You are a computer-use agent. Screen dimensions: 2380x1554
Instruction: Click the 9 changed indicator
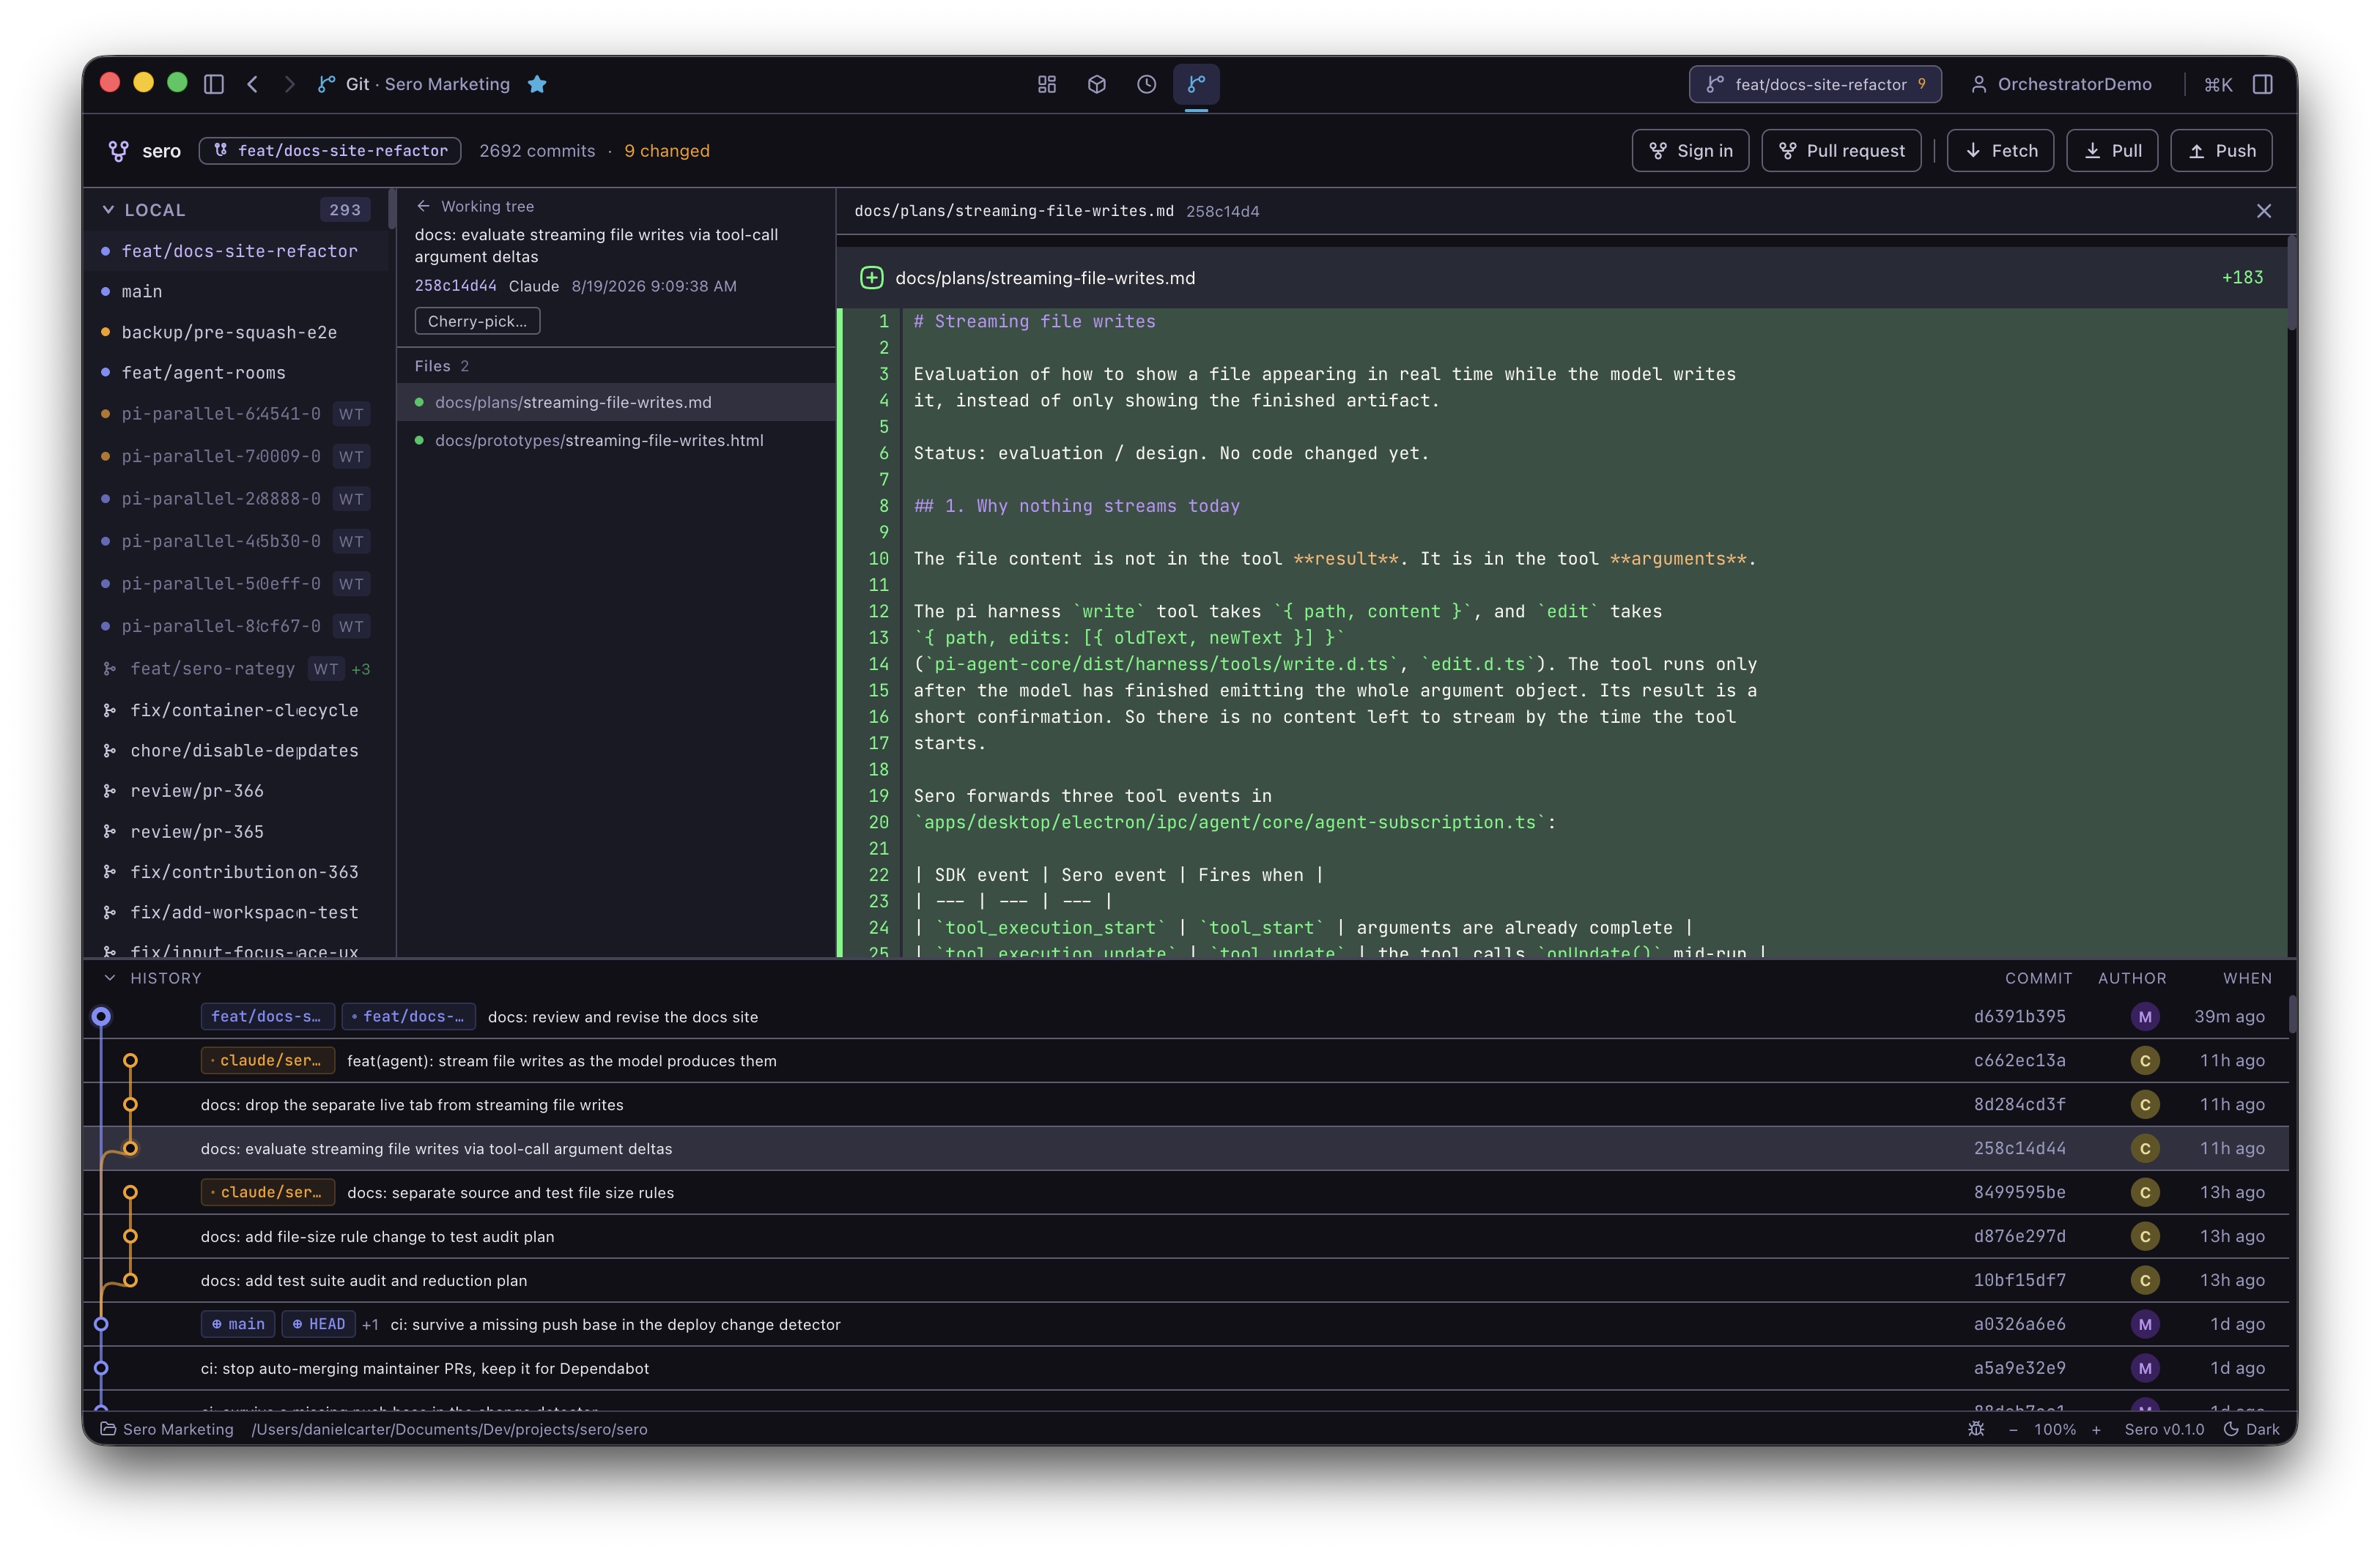tap(667, 151)
